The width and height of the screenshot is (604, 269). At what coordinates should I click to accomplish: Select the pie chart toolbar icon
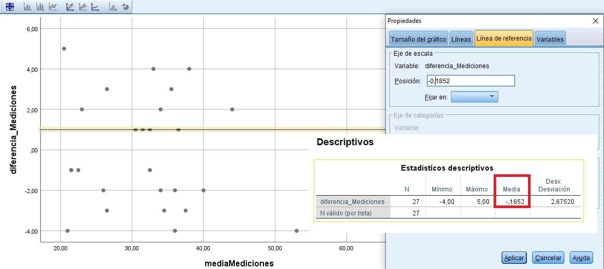(x=125, y=7)
